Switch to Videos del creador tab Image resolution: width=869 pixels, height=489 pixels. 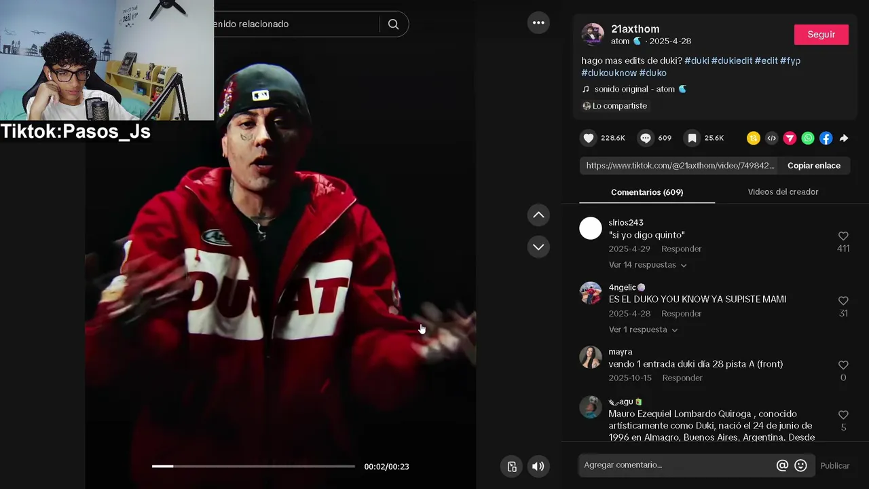(x=783, y=192)
